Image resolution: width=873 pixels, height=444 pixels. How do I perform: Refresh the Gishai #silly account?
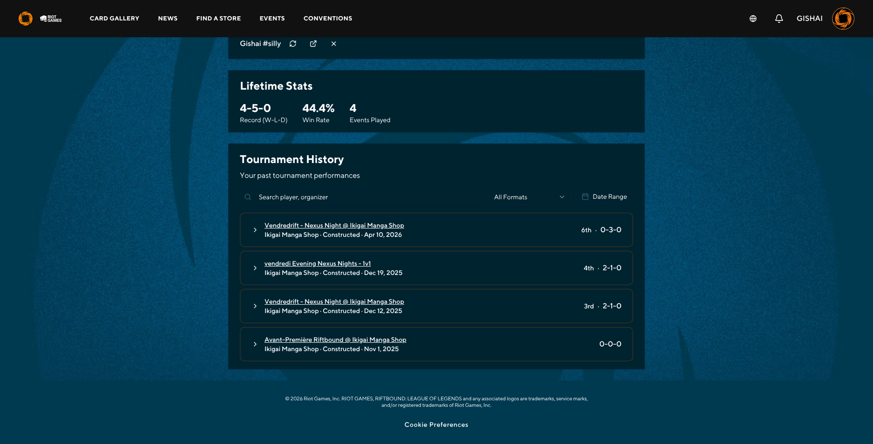293,44
